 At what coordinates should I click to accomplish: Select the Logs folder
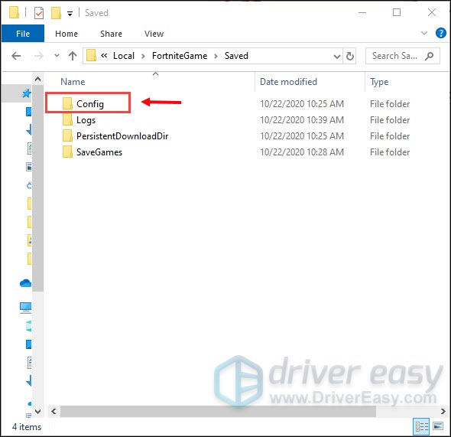click(x=86, y=120)
